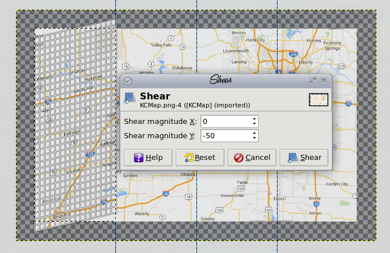Click the Shear tool icon in dialog header
390x253 pixels.
coord(130,98)
